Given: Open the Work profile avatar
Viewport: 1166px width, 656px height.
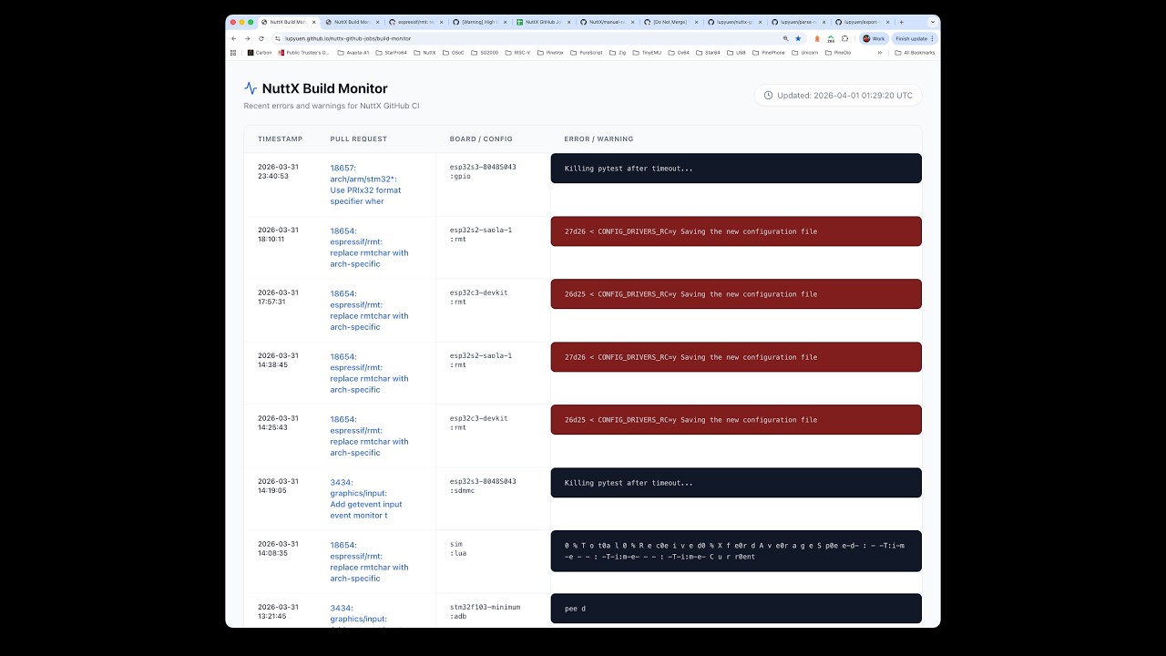Looking at the screenshot, I should click(874, 38).
